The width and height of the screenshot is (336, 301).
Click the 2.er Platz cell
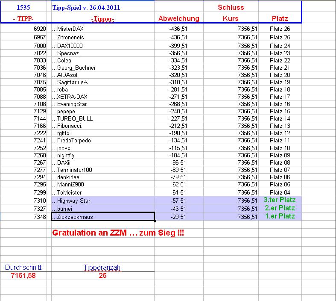(x=280, y=208)
